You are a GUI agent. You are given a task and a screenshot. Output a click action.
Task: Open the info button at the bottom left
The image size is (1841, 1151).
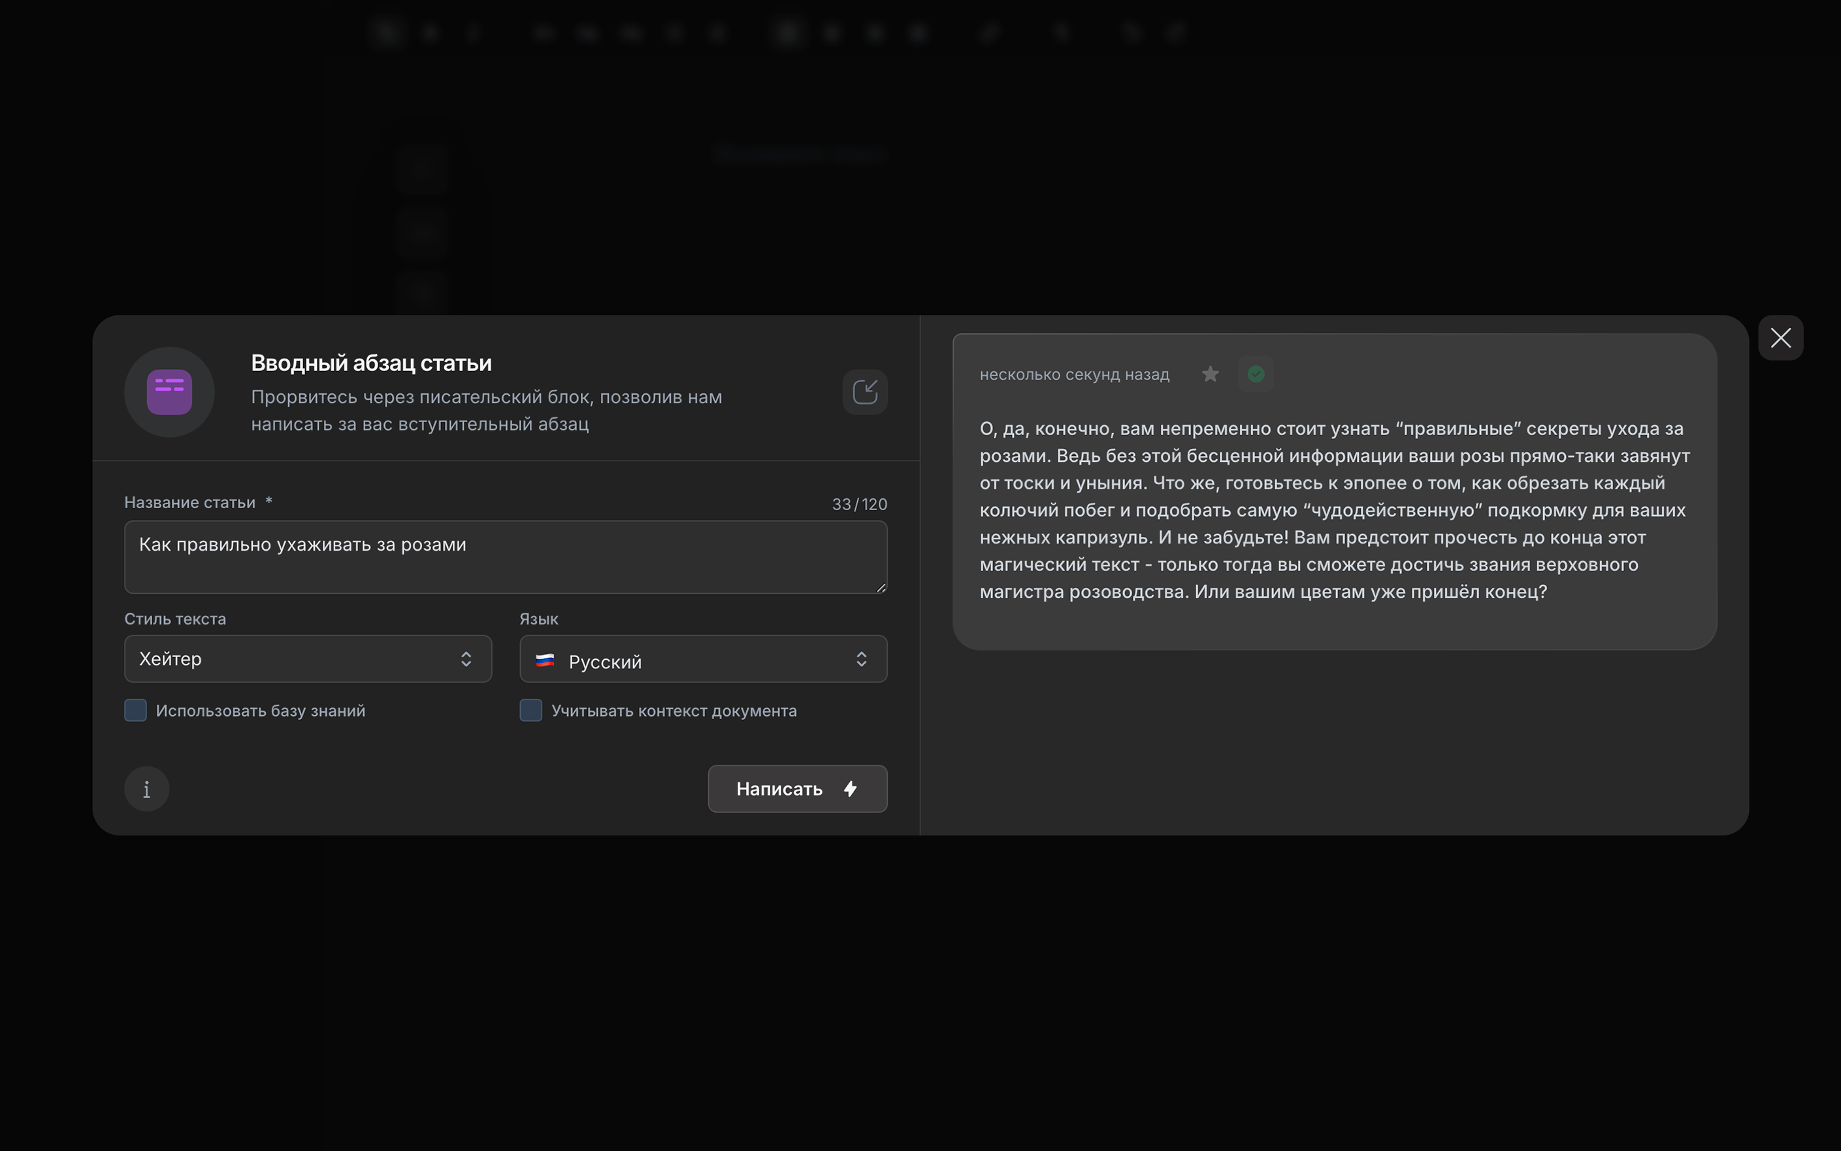[x=147, y=788]
